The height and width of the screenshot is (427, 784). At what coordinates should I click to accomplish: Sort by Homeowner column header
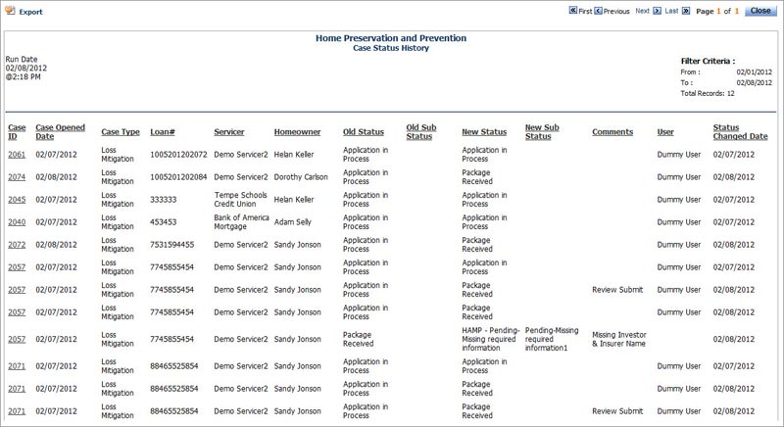(x=297, y=132)
